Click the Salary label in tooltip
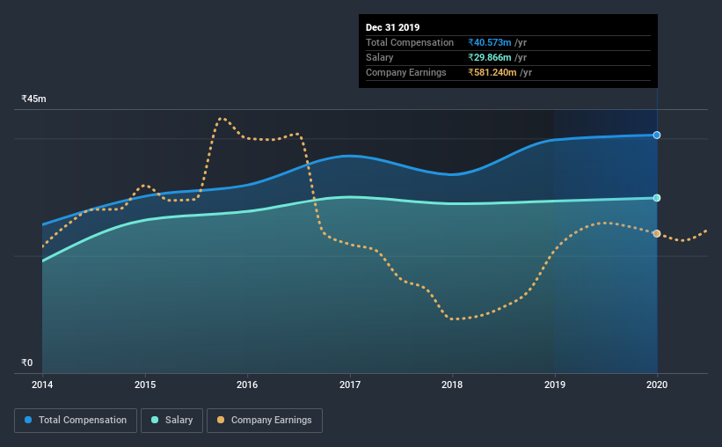722x447 pixels. [x=379, y=57]
